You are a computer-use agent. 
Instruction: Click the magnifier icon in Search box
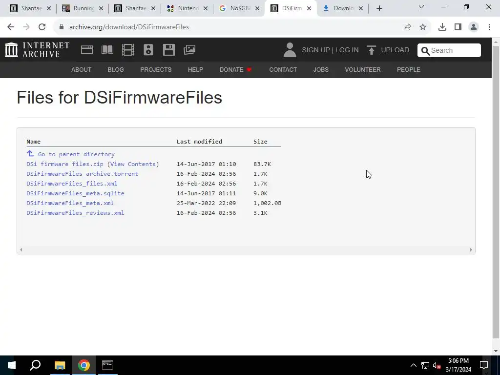[425, 51]
